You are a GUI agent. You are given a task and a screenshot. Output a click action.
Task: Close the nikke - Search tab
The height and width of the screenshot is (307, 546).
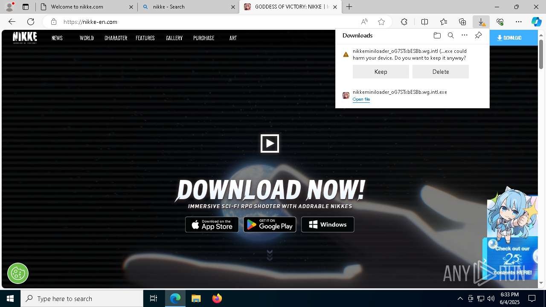(233, 7)
